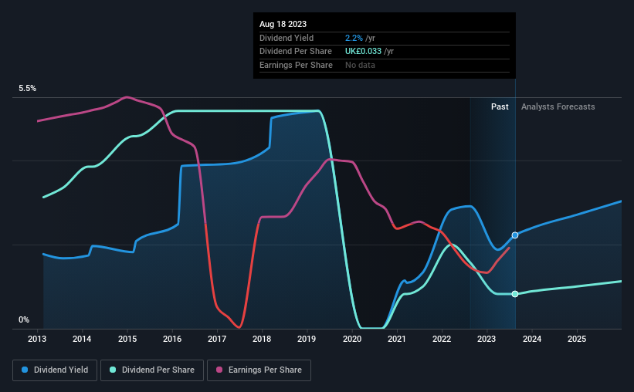
Task: Toggle the Dividend Per Share legend button
Action: click(152, 370)
